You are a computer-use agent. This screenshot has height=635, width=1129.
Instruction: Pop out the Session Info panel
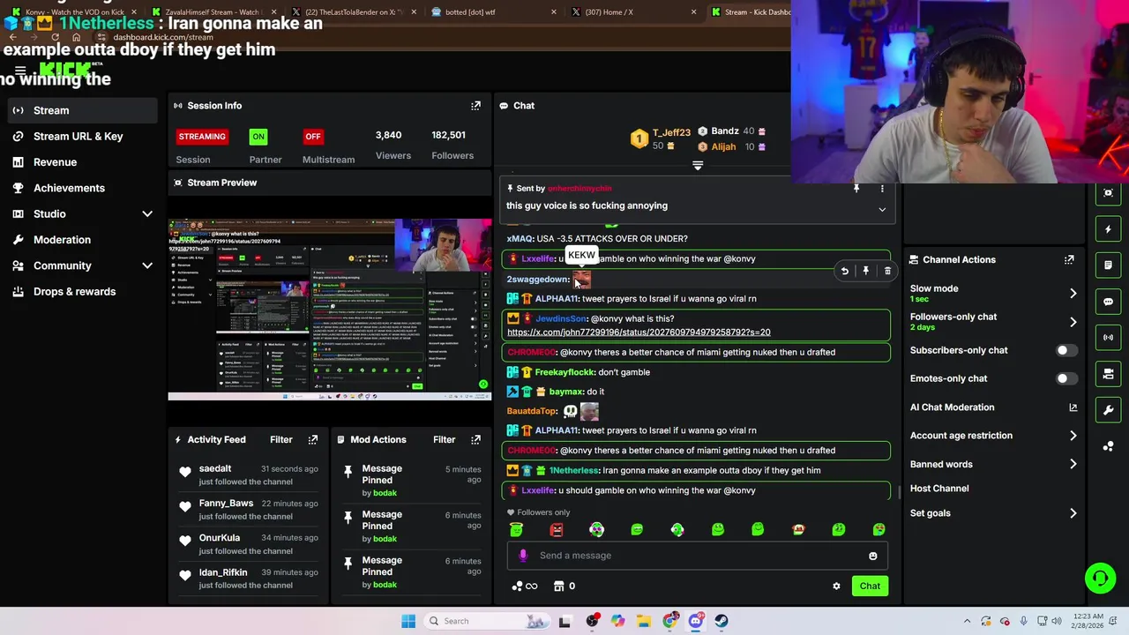coord(475,105)
